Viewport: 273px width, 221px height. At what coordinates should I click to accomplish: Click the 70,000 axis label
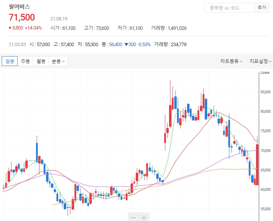pyautogui.click(x=265, y=151)
